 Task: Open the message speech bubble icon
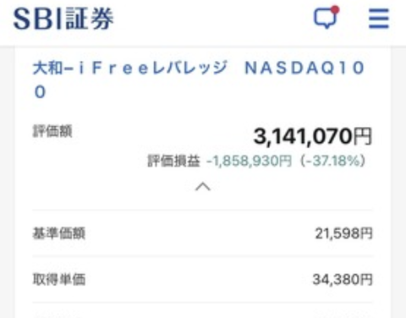click(x=326, y=19)
